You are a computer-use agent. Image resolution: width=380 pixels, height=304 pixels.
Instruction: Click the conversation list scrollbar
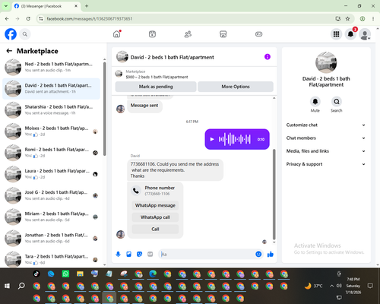(104, 109)
